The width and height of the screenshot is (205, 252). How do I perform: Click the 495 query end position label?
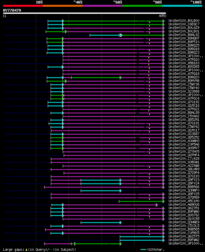pyautogui.click(x=162, y=16)
